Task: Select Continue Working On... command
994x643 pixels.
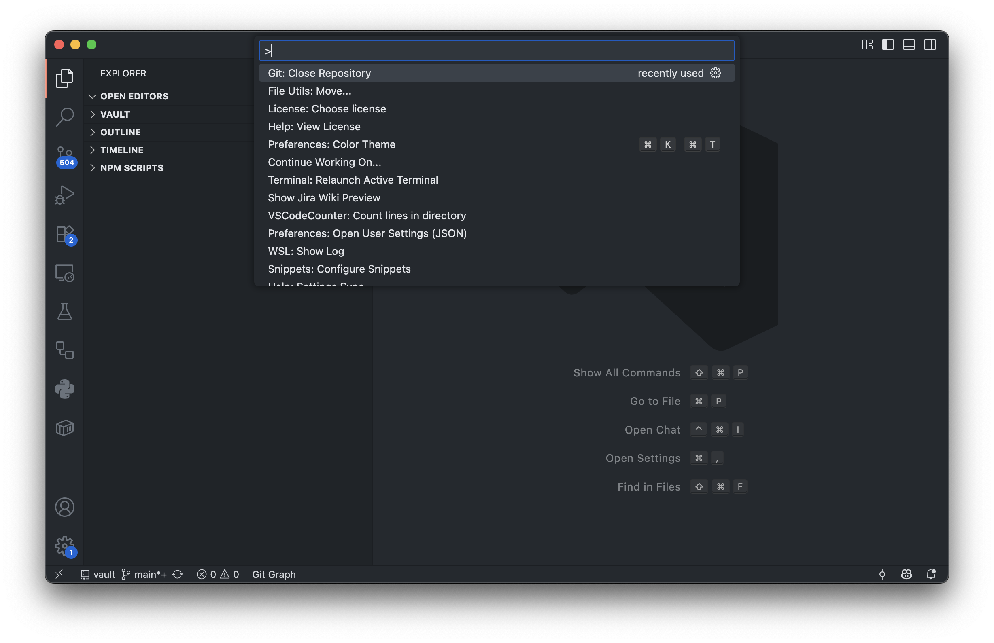Action: pyautogui.click(x=497, y=162)
